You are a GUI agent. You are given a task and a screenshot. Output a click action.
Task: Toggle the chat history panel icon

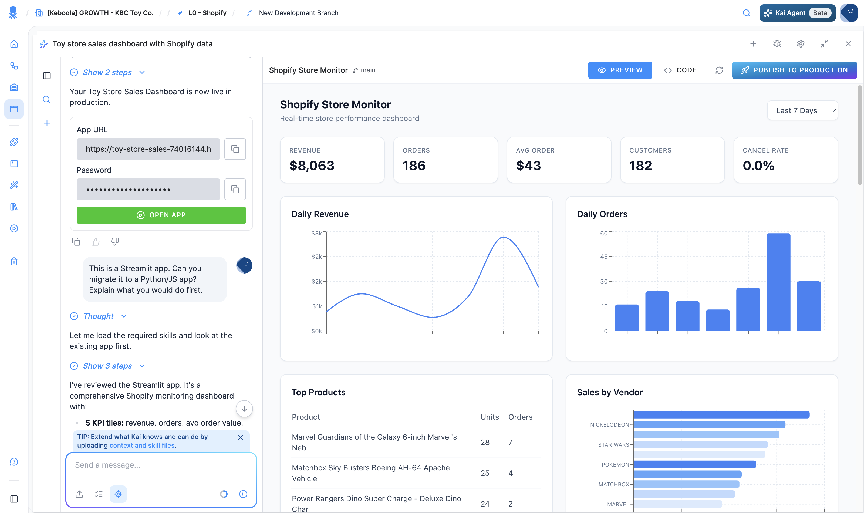pos(47,76)
